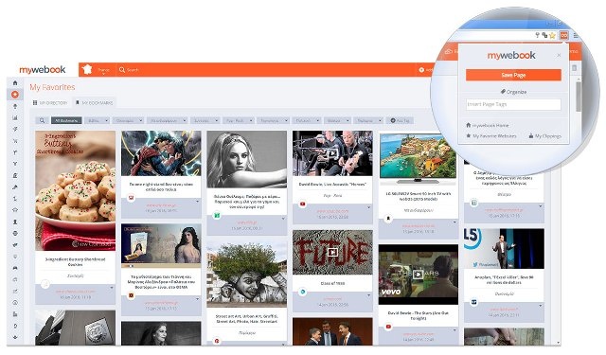Click source icon on conference speaker card
Viewport: 606px width, 355px height.
474,302
